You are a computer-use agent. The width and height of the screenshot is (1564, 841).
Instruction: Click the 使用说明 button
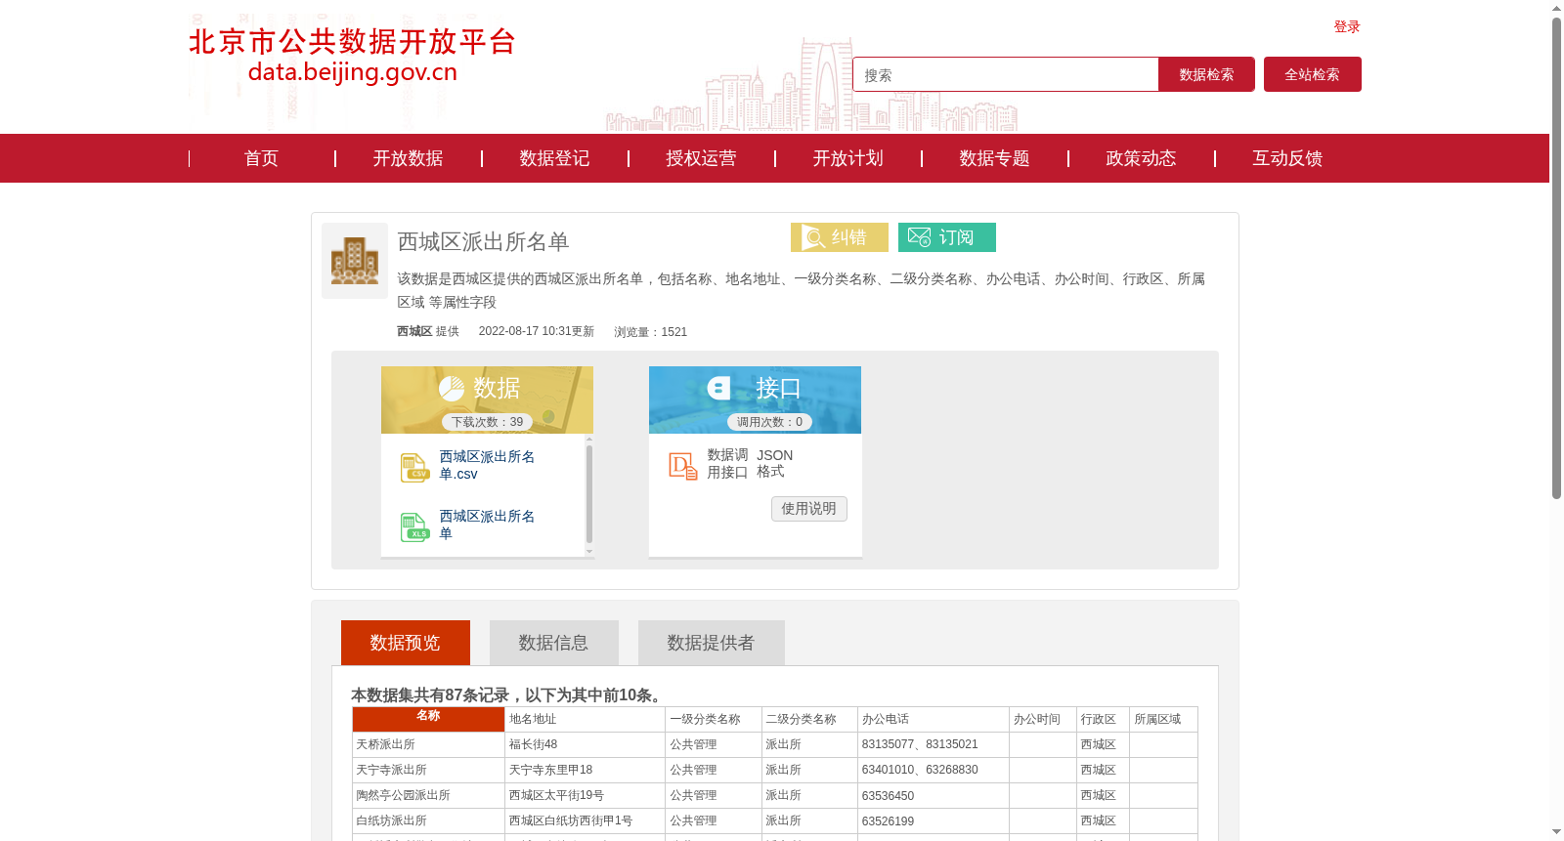pos(809,509)
